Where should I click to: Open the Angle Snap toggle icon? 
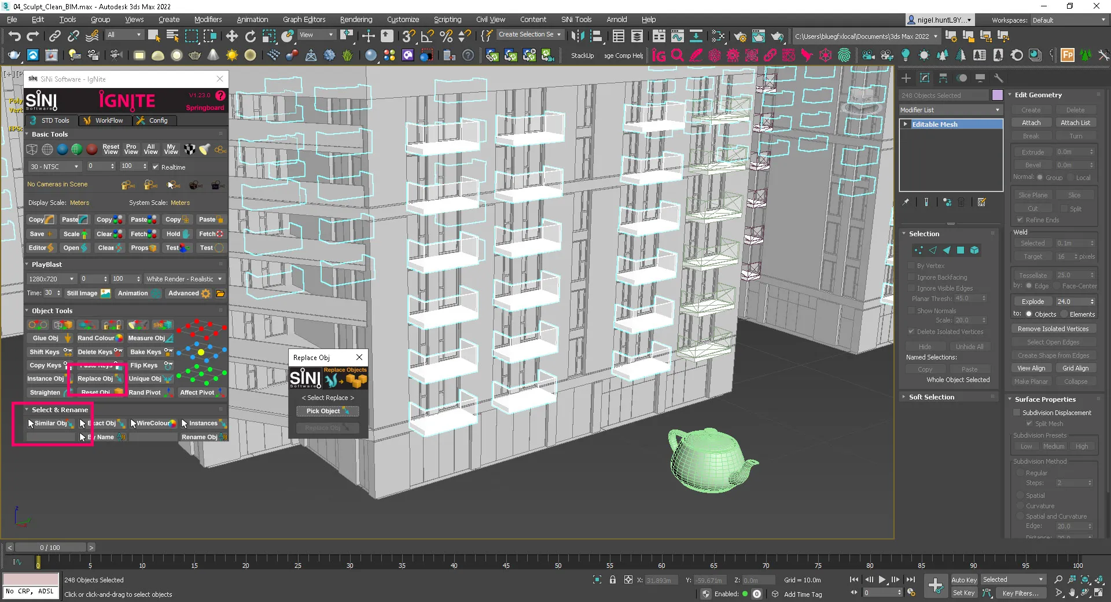click(x=428, y=36)
